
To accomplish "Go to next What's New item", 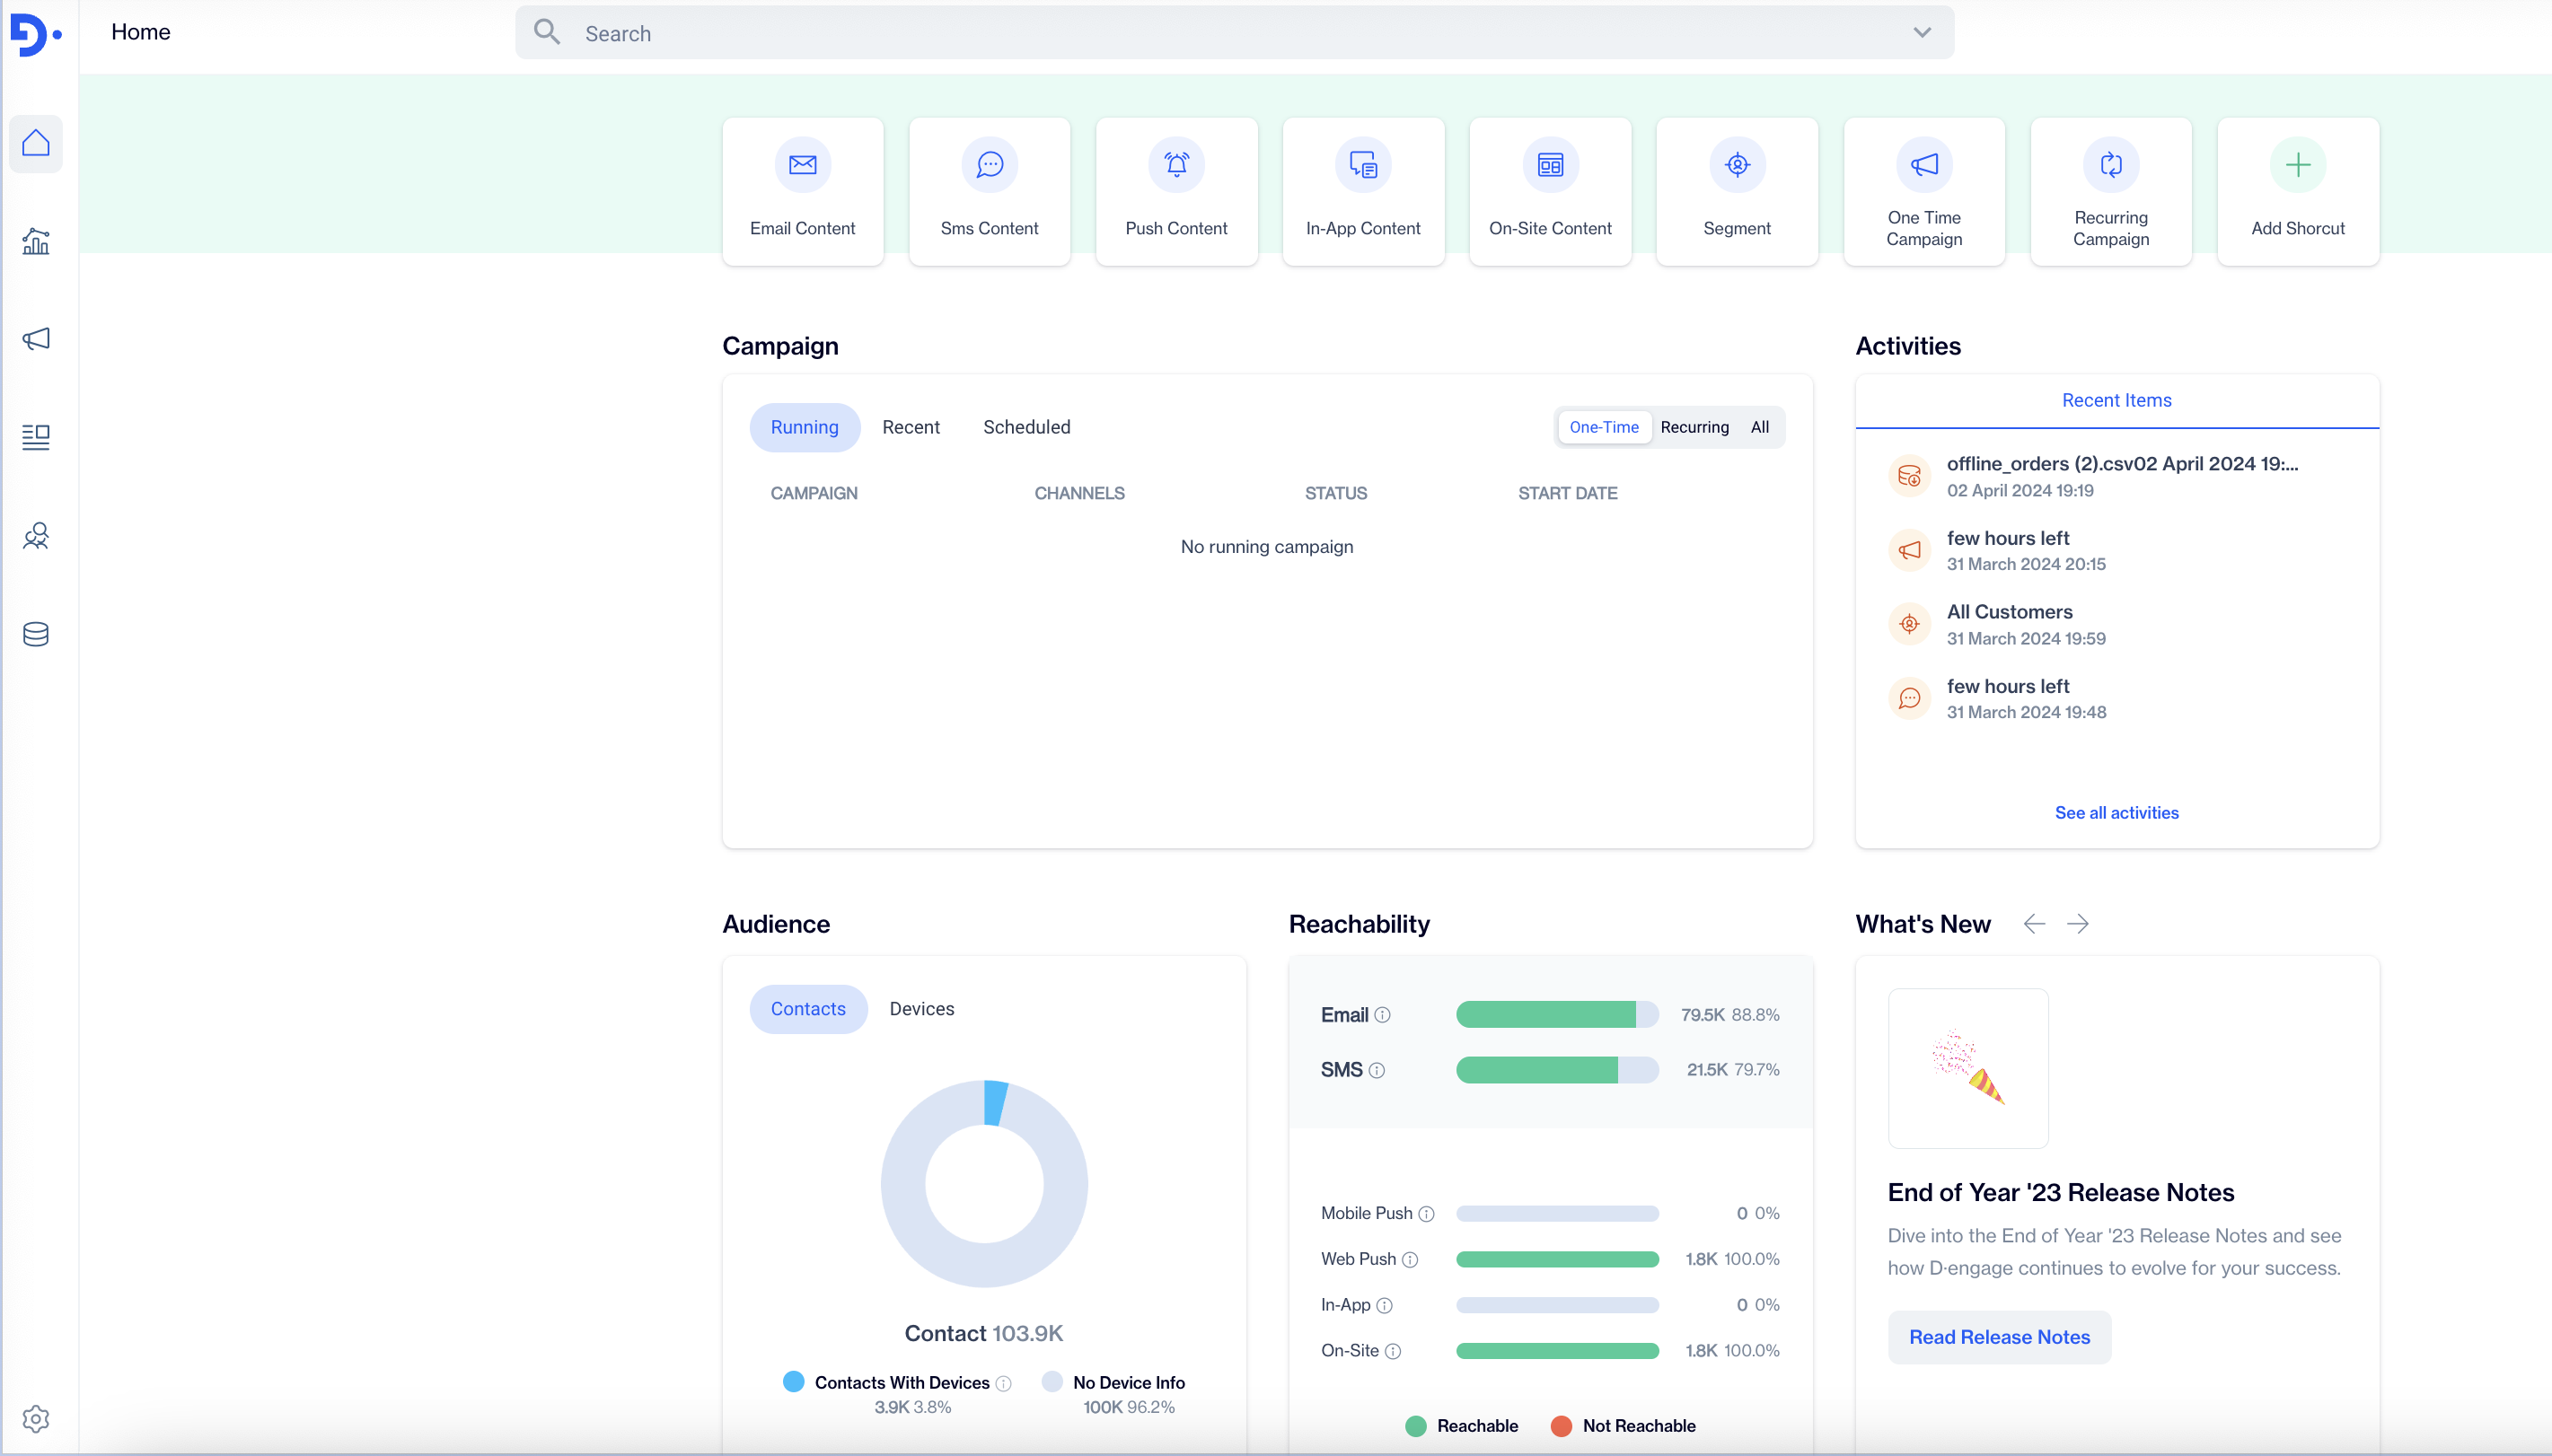I will [2077, 924].
